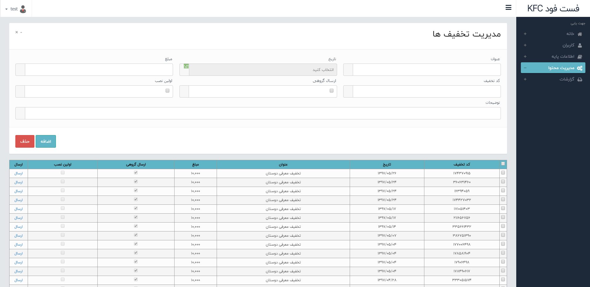This screenshot has width=590, height=287.
Task: Toggle the select-all checkbox in table header
Action: pos(503,164)
